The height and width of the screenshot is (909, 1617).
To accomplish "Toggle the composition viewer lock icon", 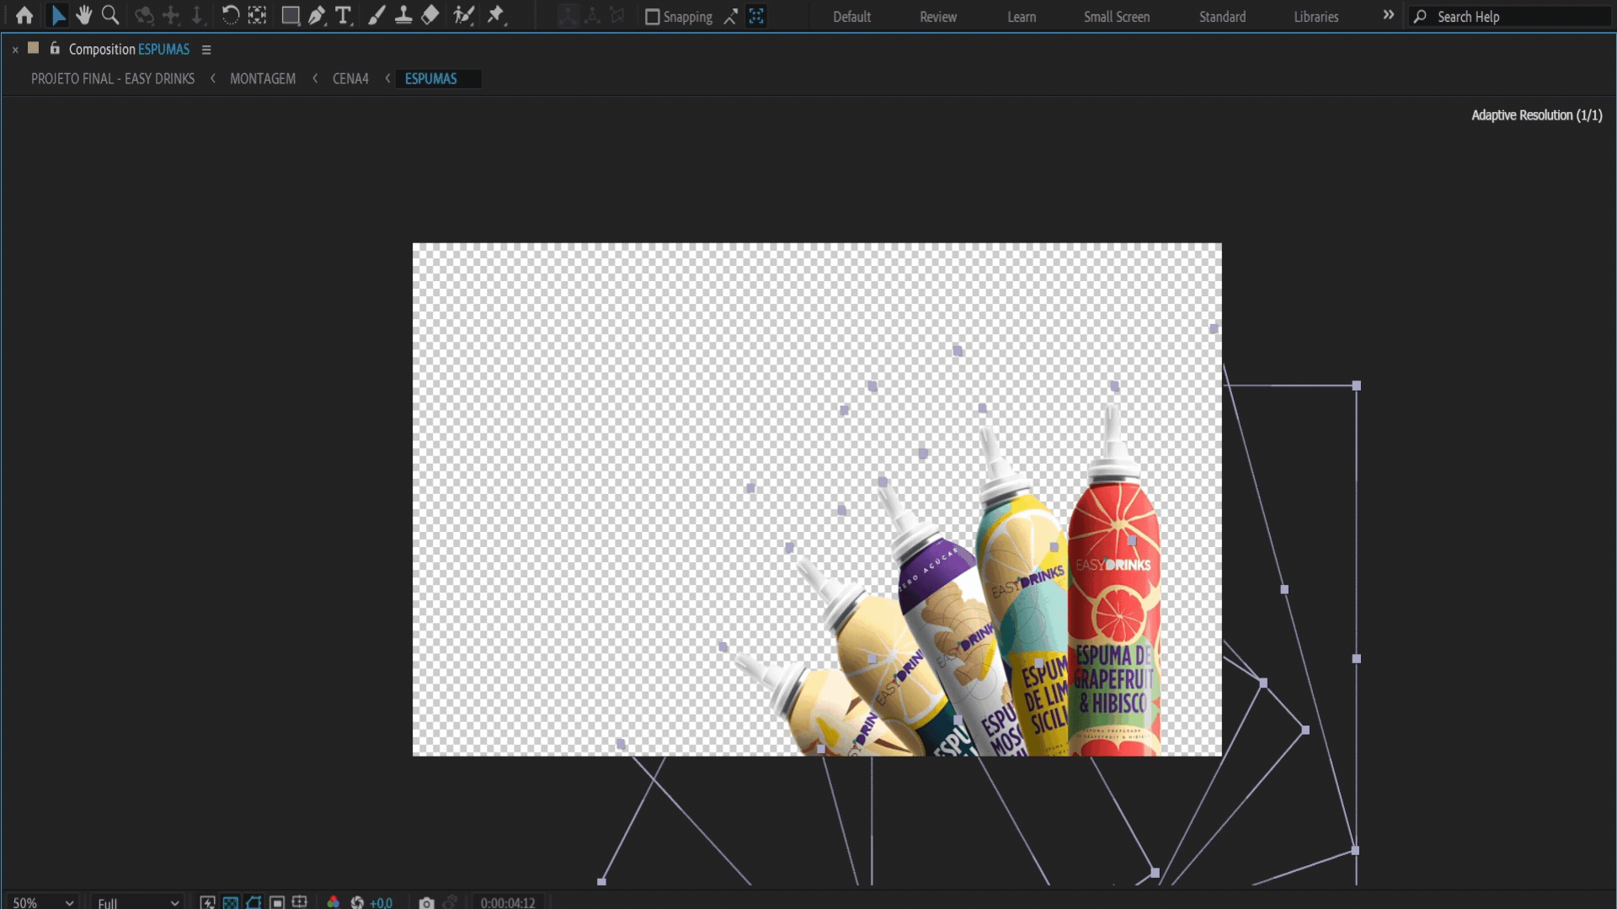I will (55, 48).
